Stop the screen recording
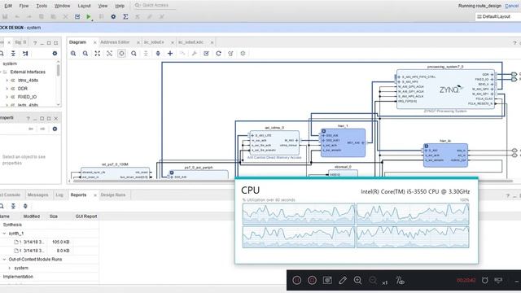This screenshot has height=293, width=521. pos(312,280)
